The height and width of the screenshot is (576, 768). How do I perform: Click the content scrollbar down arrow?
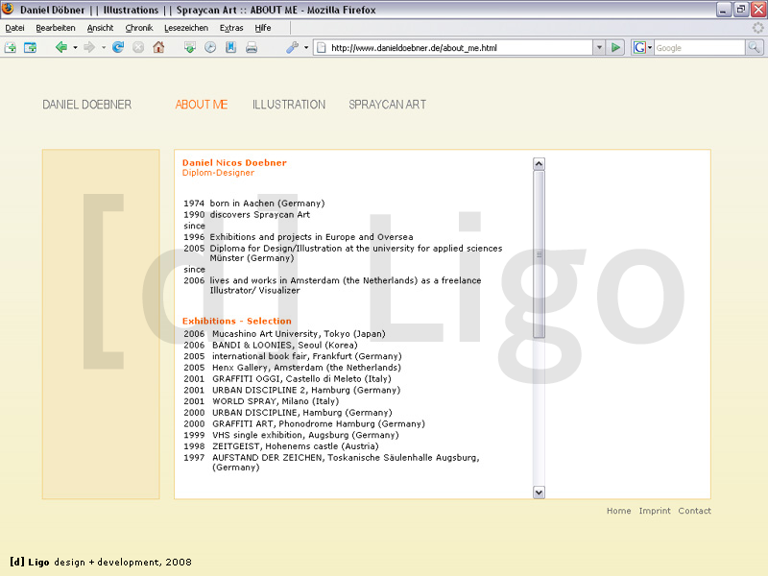(x=539, y=492)
